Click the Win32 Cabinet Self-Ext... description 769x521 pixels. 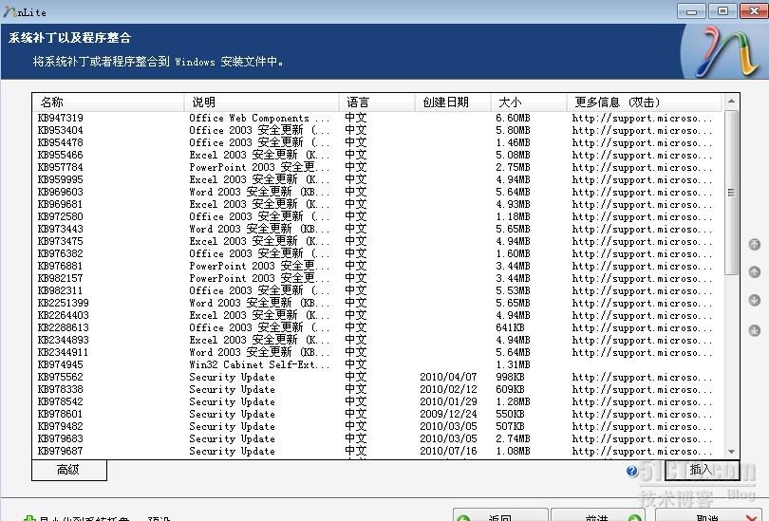tap(259, 364)
